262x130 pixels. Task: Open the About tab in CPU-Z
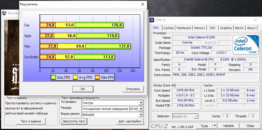[x=251, y=28]
